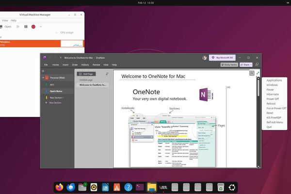Screen dimensions: 291x194
Task: Switch to the Insert ribbon tab
Action: [x=65, y=65]
